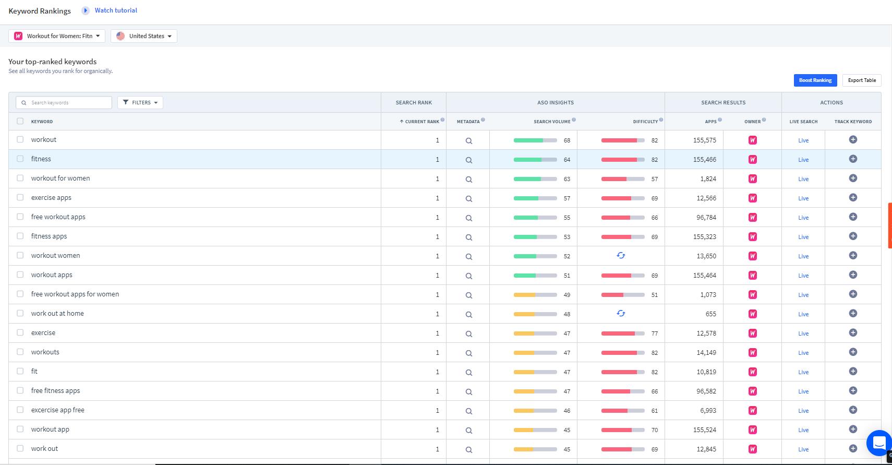Viewport: 892px width, 465px height.
Task: Click owner app icon in exercise apps row
Action: (x=752, y=198)
